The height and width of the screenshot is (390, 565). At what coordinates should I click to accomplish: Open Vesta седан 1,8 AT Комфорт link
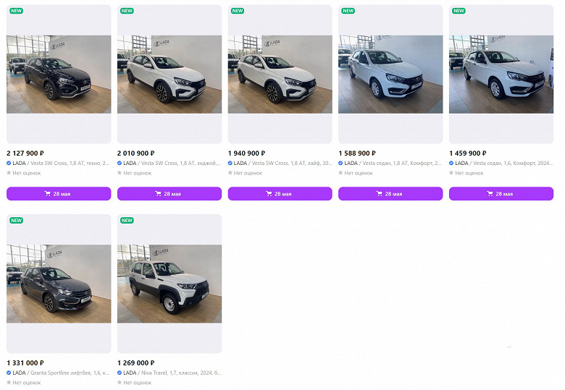(394, 164)
